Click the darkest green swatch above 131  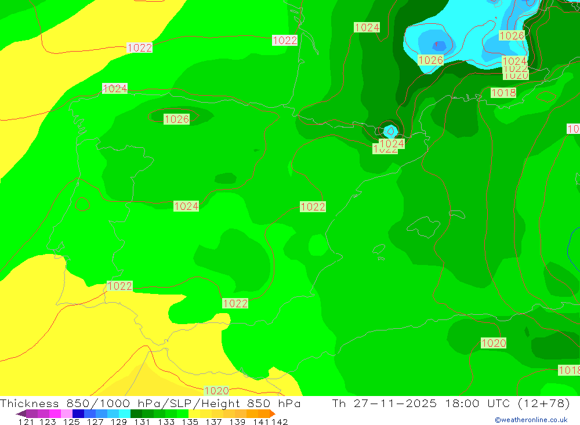point(136,413)
